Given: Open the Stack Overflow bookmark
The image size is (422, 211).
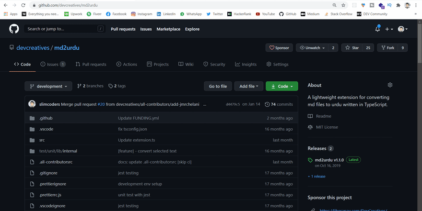Looking at the screenshot, I should point(338,14).
